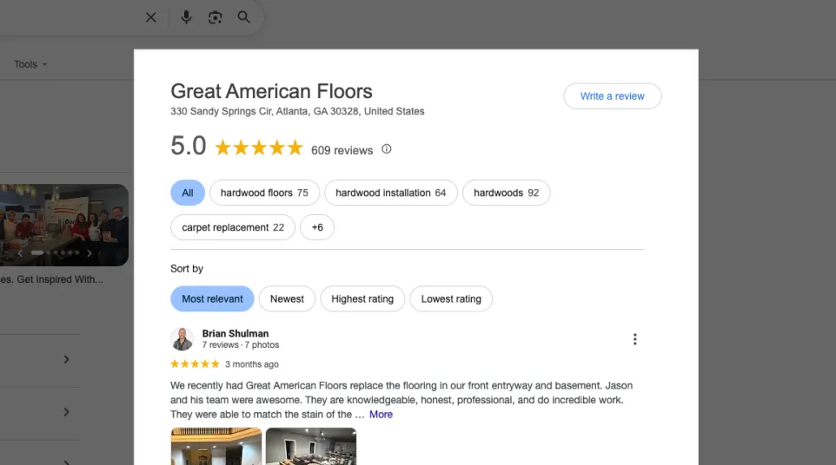Viewport: 836px width, 465px height.
Task: Click the 609 reviews count text
Action: pos(342,151)
